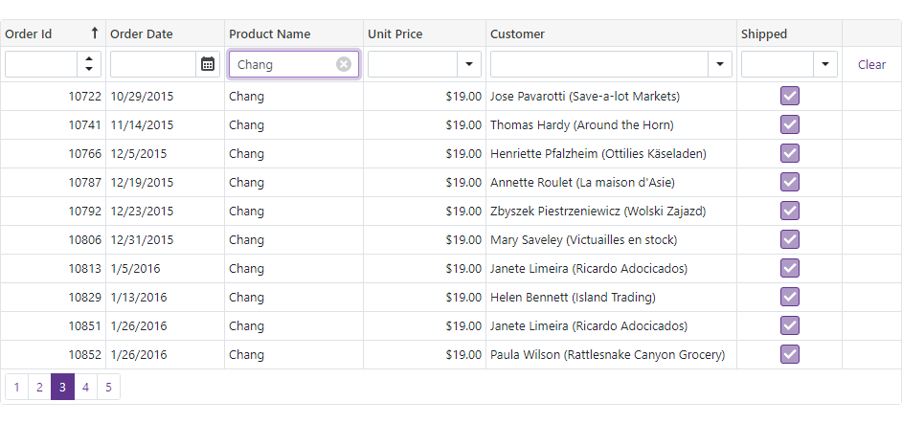Click the Clear filters link
This screenshot has width=902, height=424.
click(871, 64)
